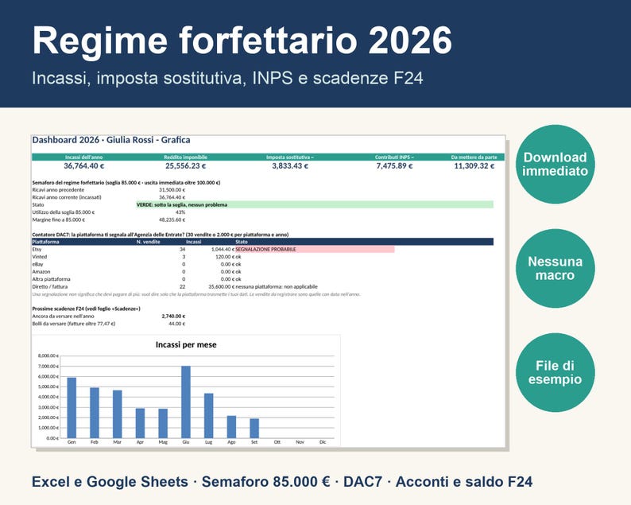Select the 35,600.00 € Diretto / fattura cell
This screenshot has width=631, height=505.
click(222, 287)
